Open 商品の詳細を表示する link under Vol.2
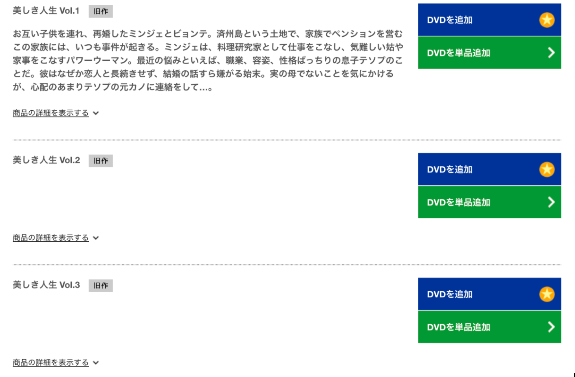Screen dimensions: 575x377 point(51,238)
